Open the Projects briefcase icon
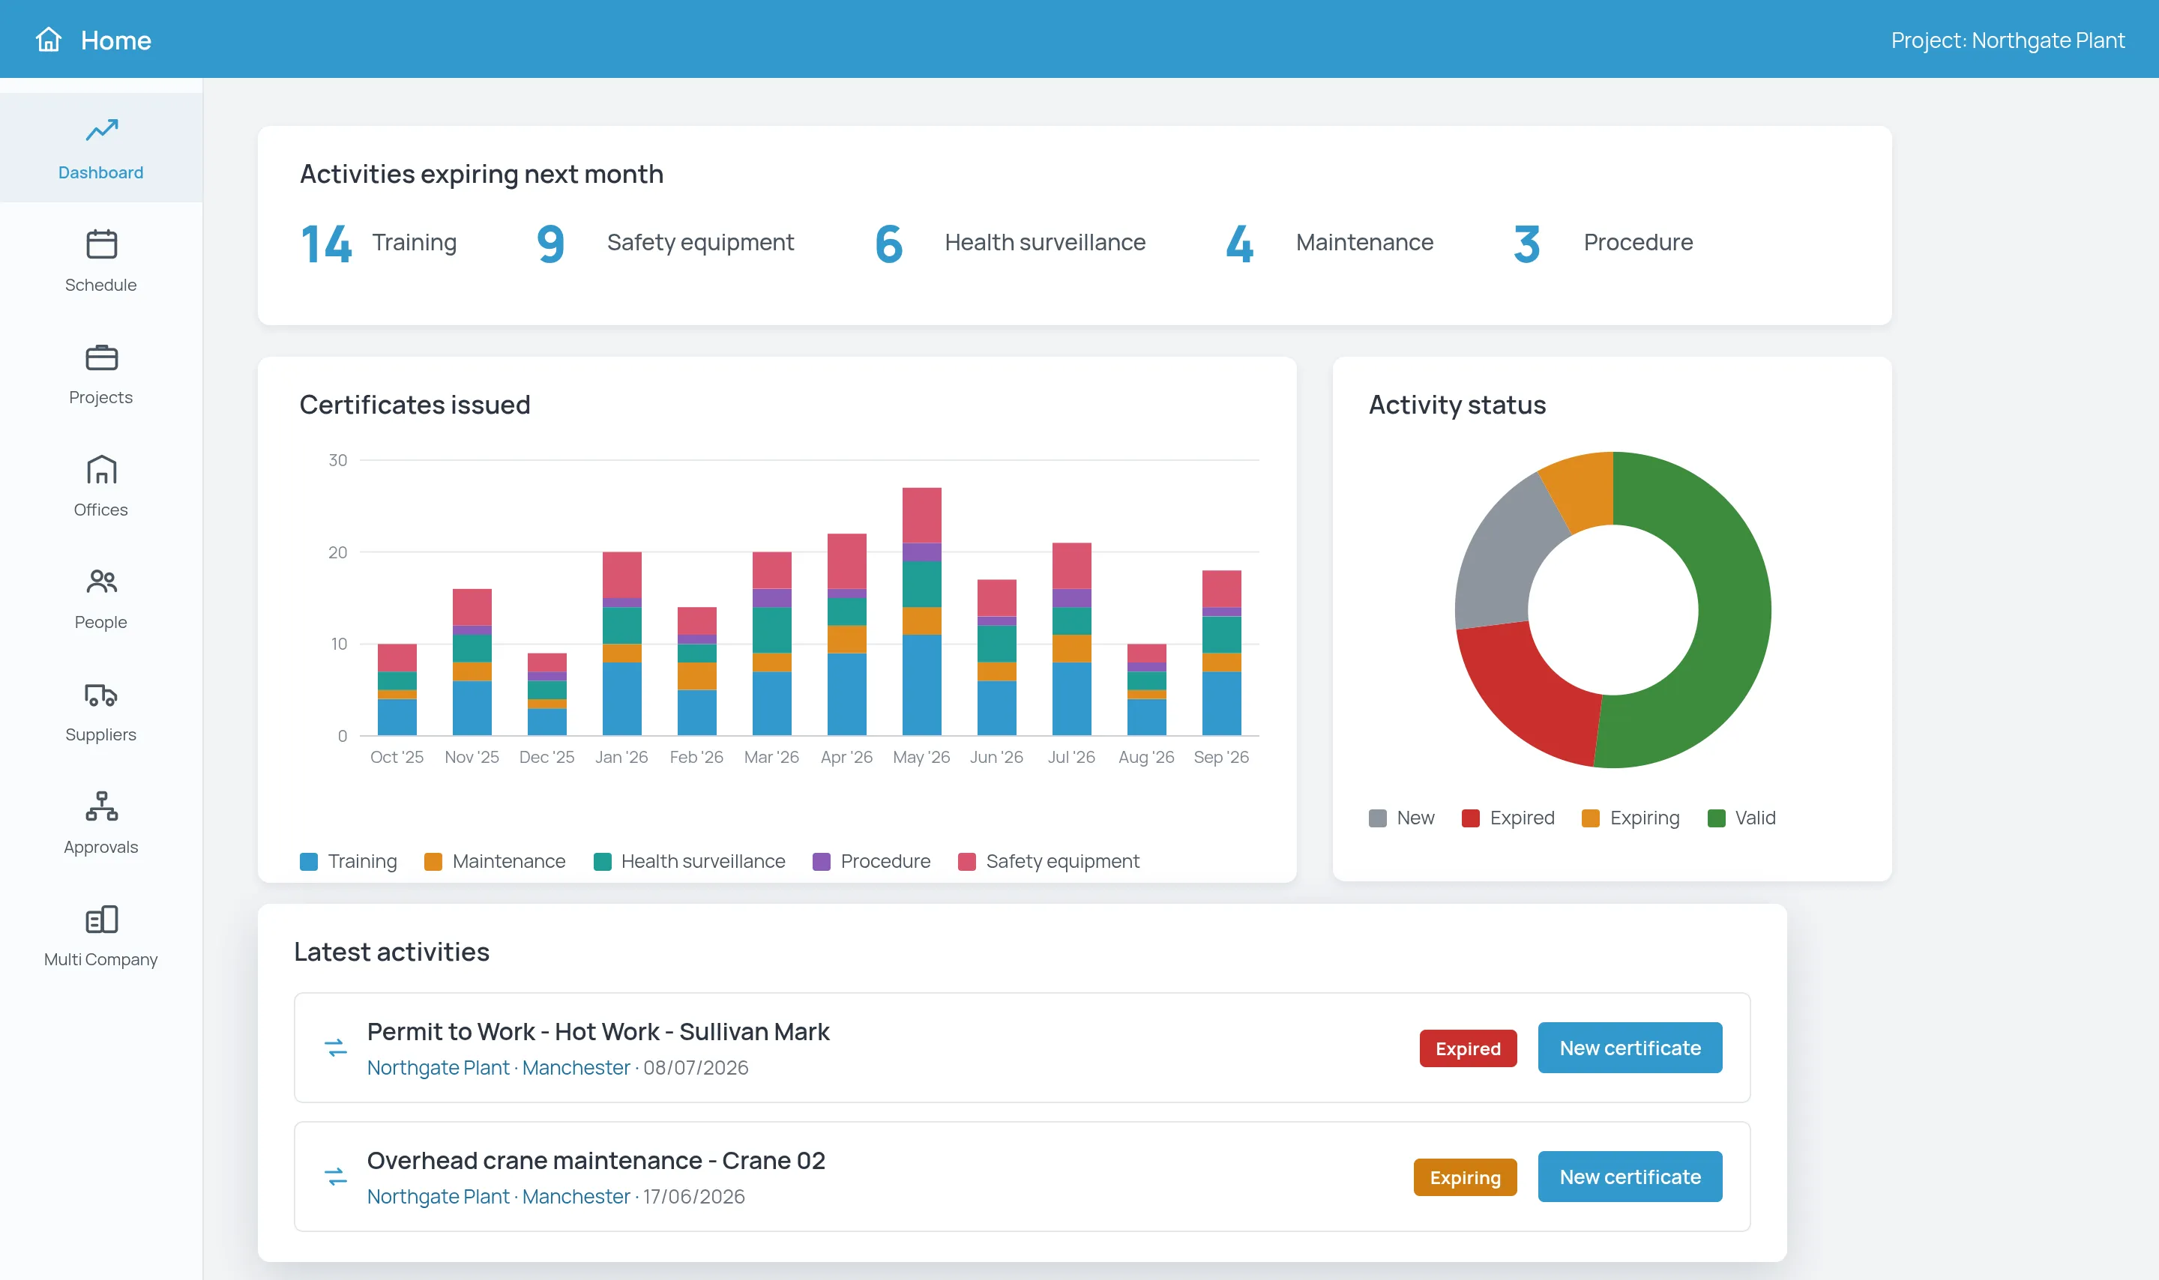2159x1280 pixels. (102, 357)
